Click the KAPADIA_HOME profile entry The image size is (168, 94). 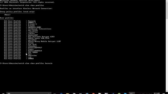(x=34, y=27)
